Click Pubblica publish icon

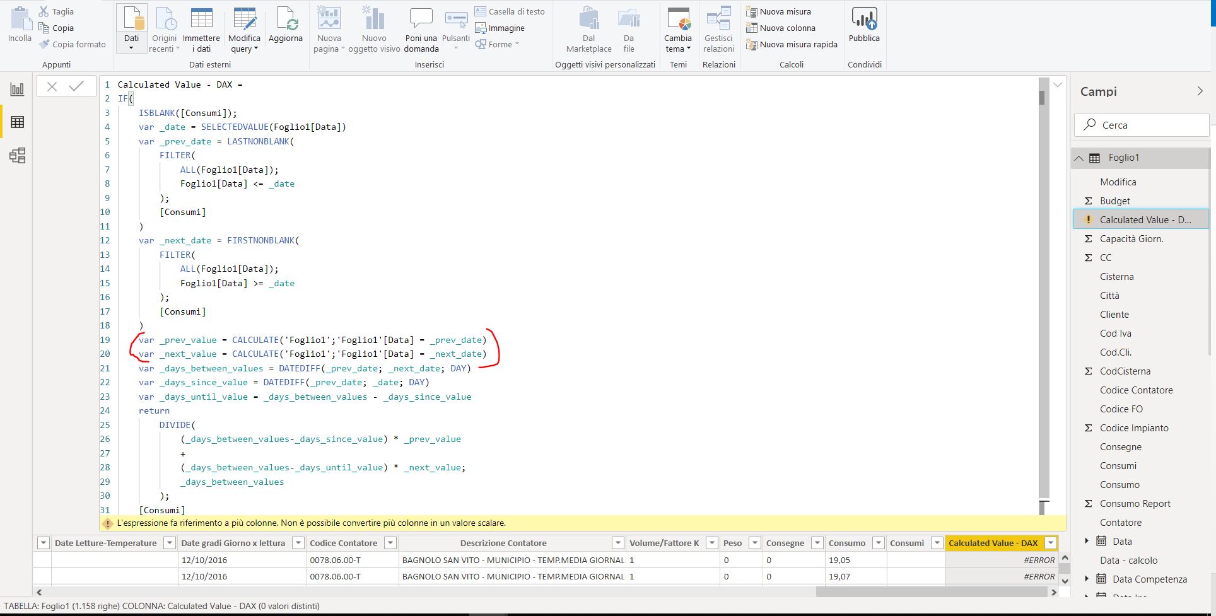point(864,18)
